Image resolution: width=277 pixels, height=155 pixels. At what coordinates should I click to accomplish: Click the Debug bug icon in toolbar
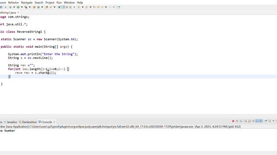coord(10,7)
